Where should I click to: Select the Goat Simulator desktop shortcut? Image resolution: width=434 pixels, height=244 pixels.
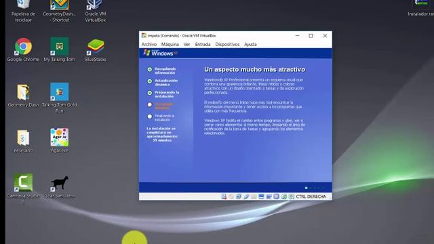(60, 187)
